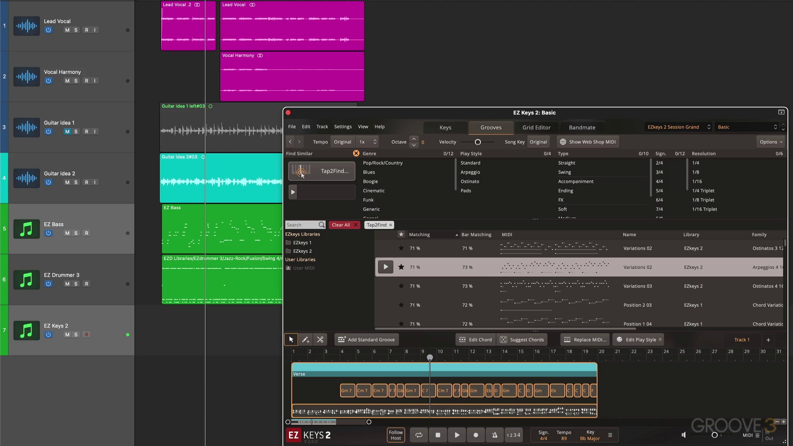Open the MIDI menu icon
This screenshot has height=446, width=793.
pyautogui.click(x=757, y=435)
